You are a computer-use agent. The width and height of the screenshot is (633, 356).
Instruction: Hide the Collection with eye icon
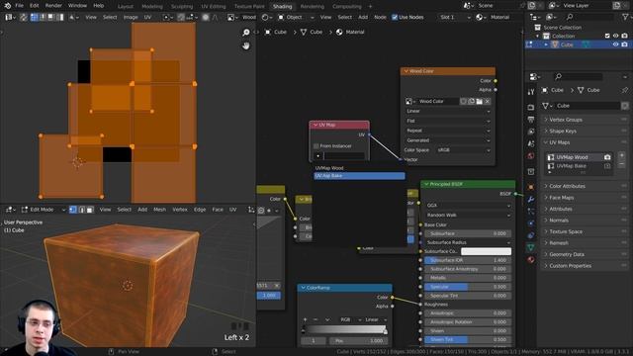click(615, 36)
